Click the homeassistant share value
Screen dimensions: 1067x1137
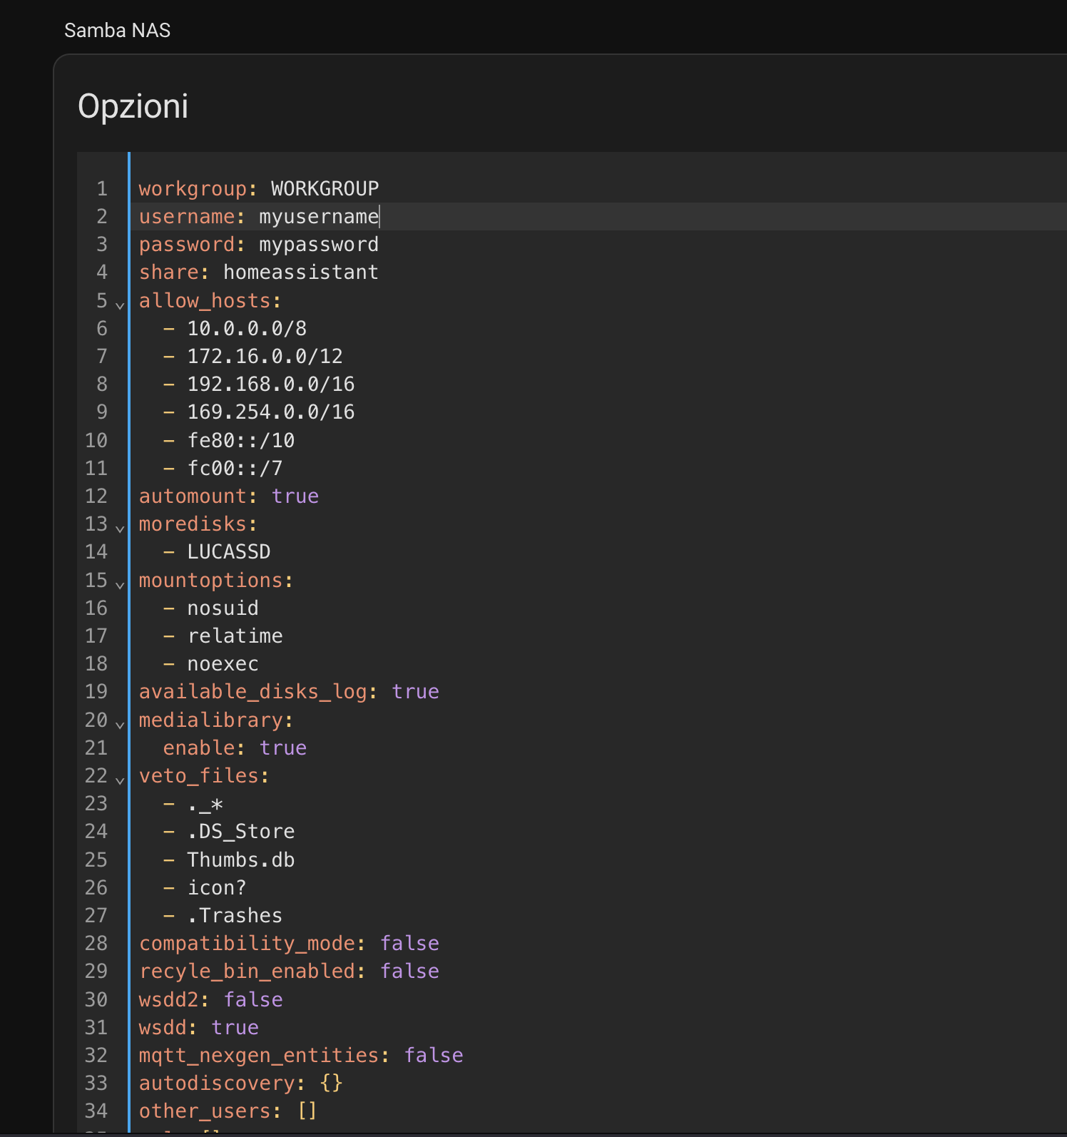point(300,272)
